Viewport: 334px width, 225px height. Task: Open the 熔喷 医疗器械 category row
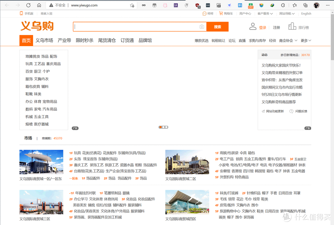click(x=37, y=124)
